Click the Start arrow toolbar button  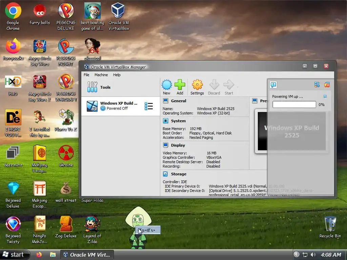[x=229, y=87]
